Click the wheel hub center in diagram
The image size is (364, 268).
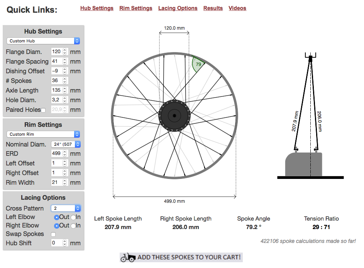[x=174, y=116]
